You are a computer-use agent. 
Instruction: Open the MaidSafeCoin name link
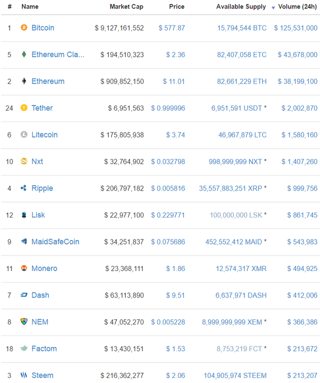[x=55, y=241]
